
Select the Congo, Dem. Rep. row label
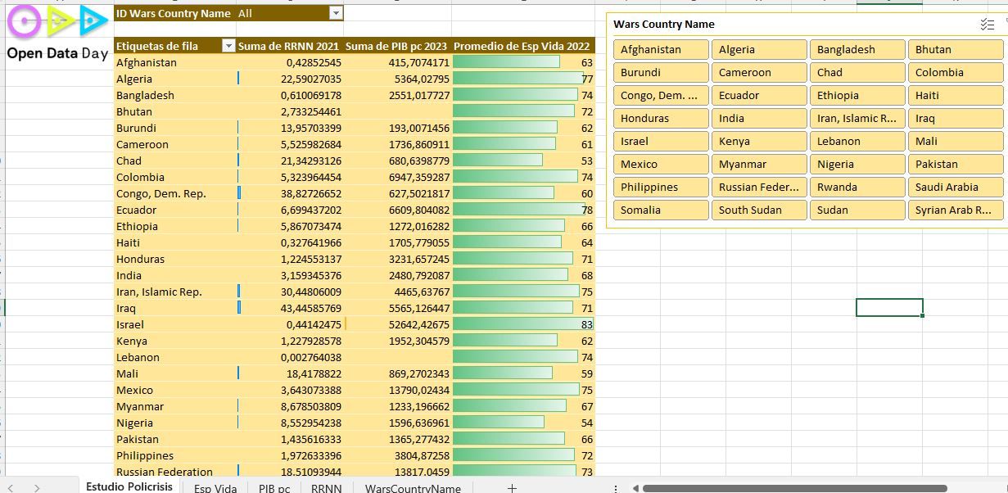(x=175, y=193)
